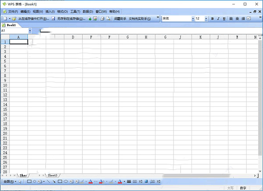Select column header H
The height and width of the screenshot is (191, 263).
pos(146,37)
